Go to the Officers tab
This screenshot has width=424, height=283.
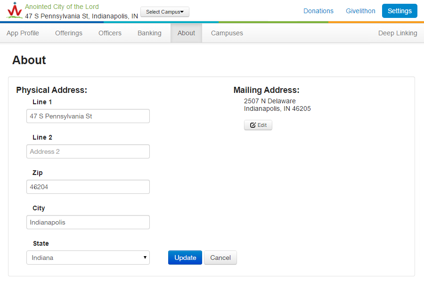[x=110, y=33]
